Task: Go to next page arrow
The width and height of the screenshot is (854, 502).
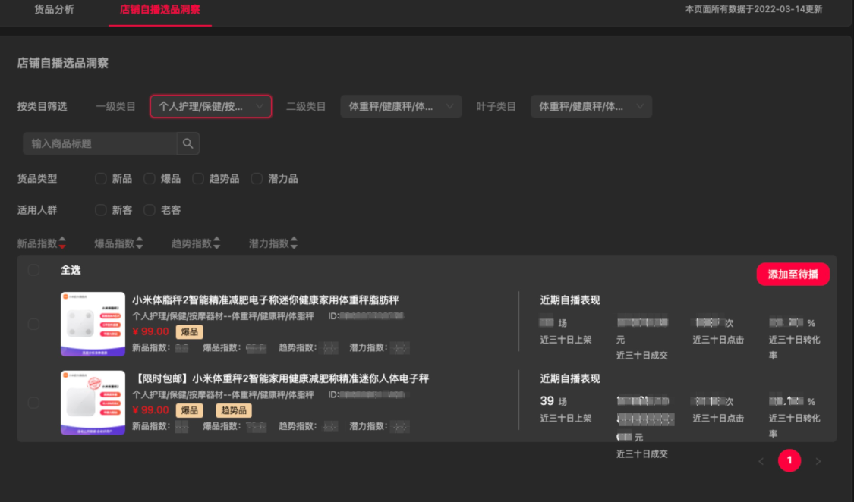Action: pyautogui.click(x=818, y=461)
